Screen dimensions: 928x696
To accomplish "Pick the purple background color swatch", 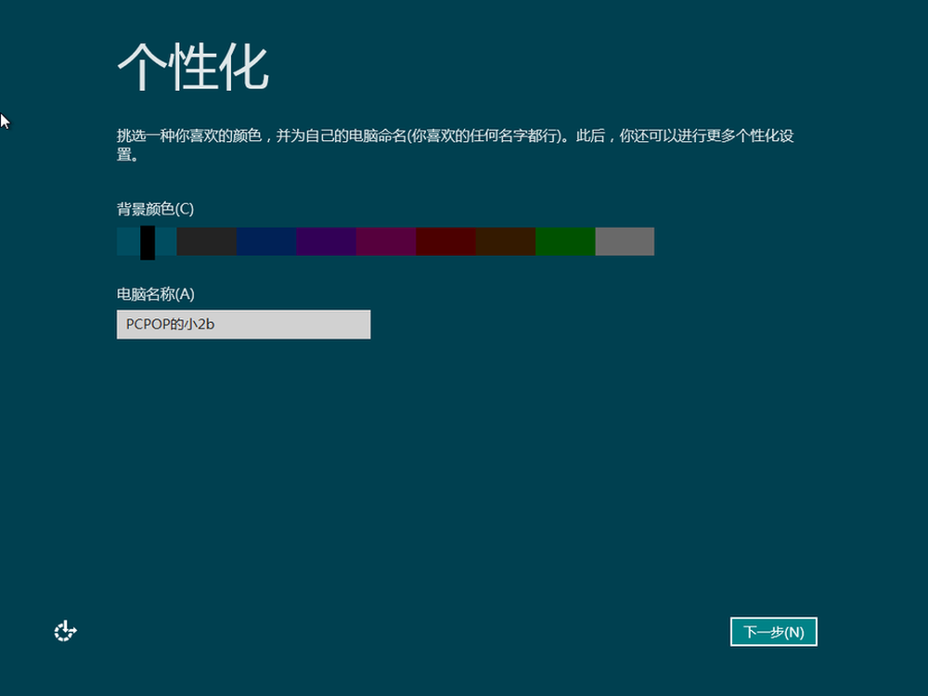I will pyautogui.click(x=326, y=241).
